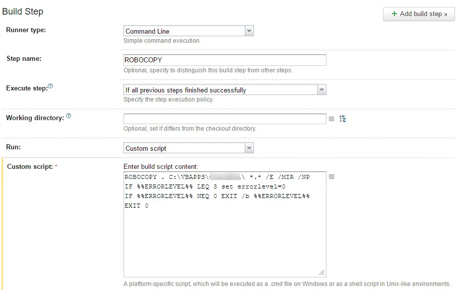The width and height of the screenshot is (457, 290).
Task: Click the green plus icon on Add build step
Action: click(395, 14)
